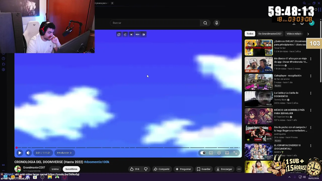This screenshot has width=322, height=181.
Task: Mute the video volume icon
Action: (x=28, y=153)
